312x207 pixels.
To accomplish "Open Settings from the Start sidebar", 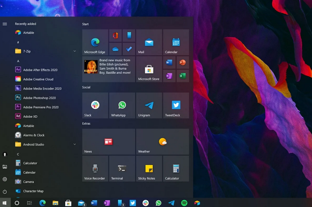I will click(5, 179).
